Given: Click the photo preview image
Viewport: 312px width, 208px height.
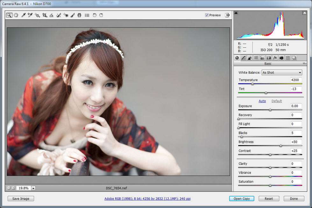Looking at the screenshot, I should point(118,101).
